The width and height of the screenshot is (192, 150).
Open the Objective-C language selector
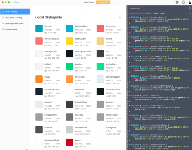136,8
